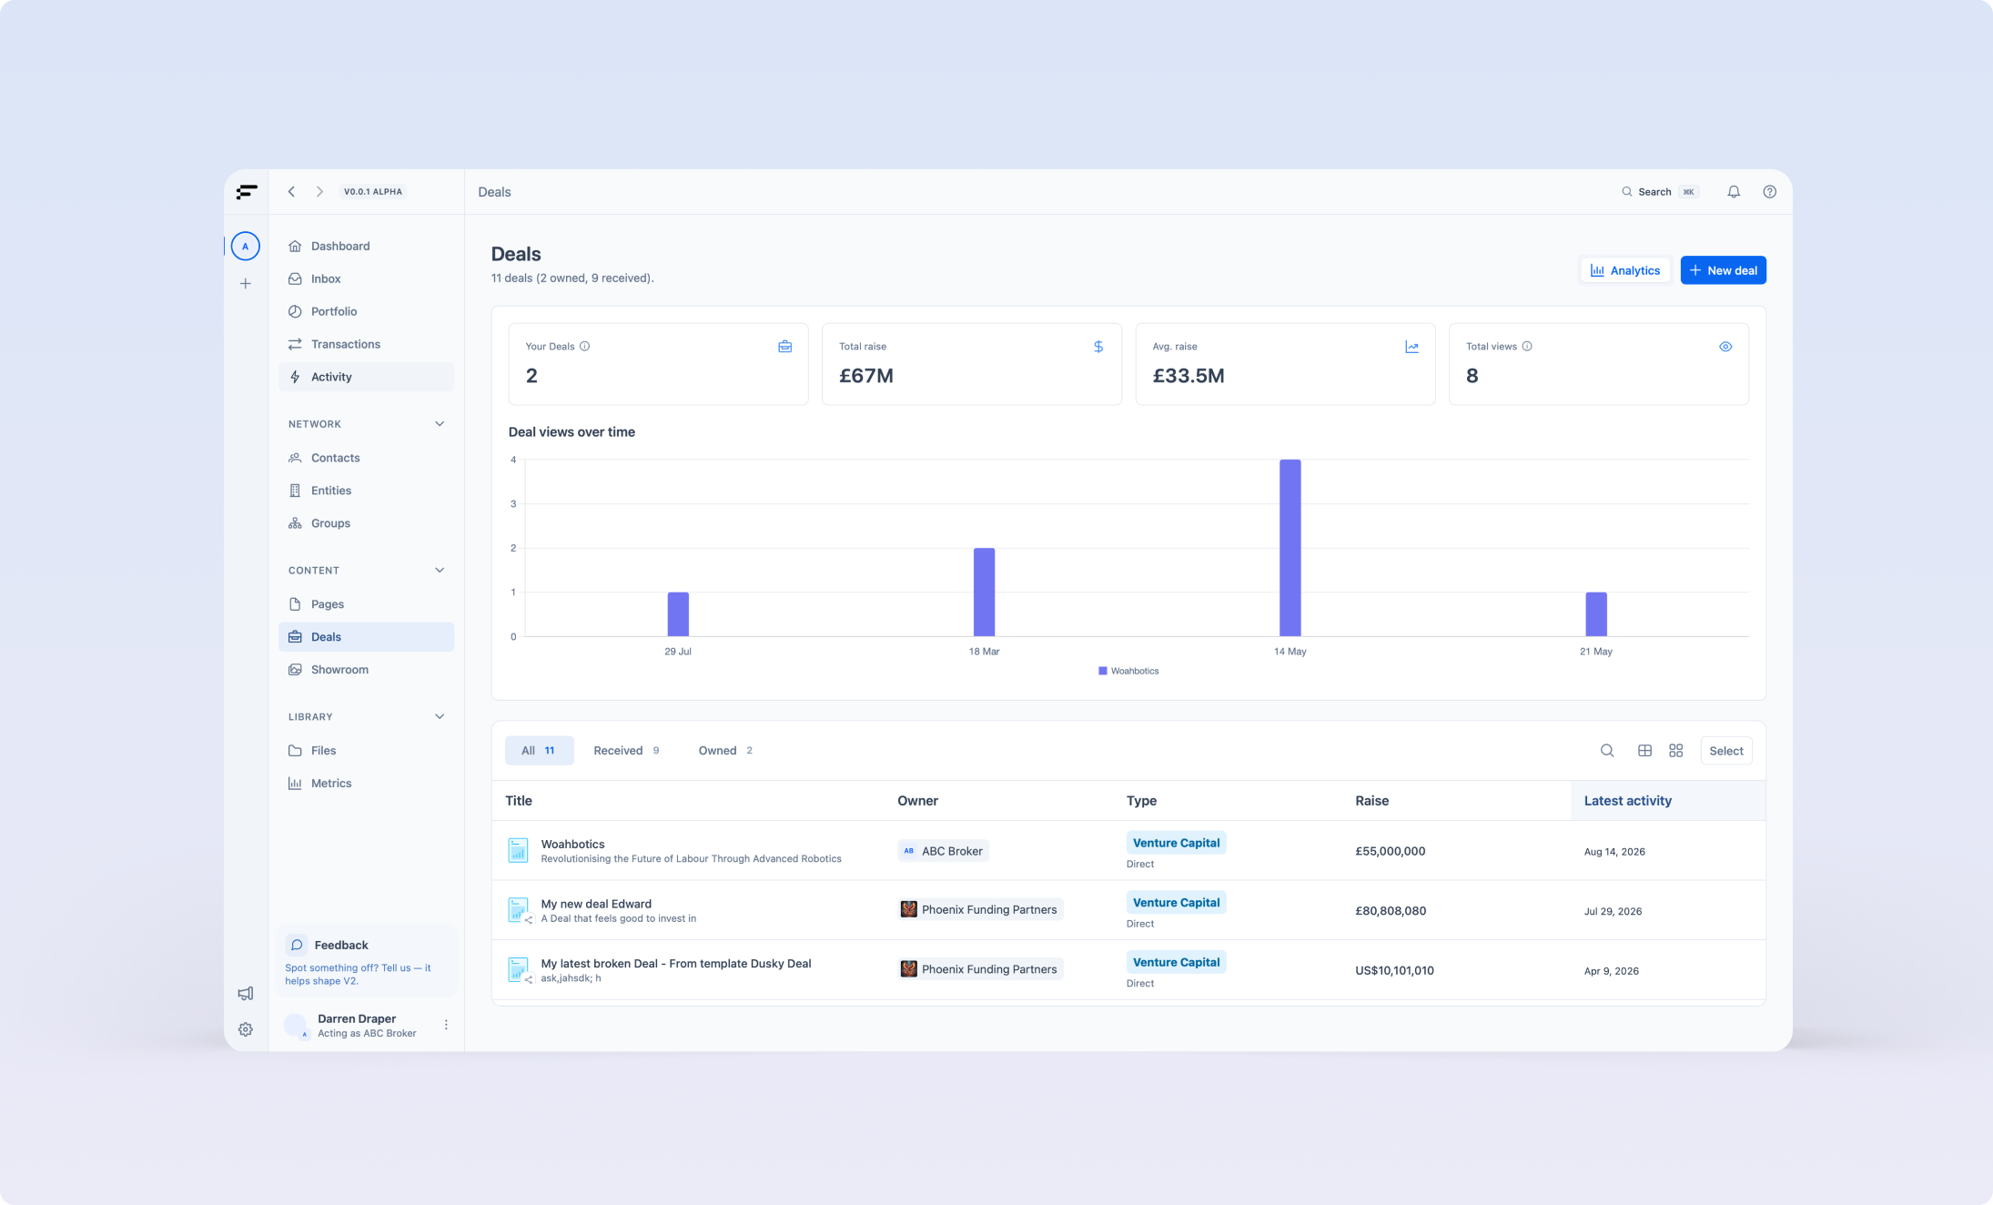The height and width of the screenshot is (1205, 1993).
Task: Open Showroom in sidebar
Action: pos(367,670)
